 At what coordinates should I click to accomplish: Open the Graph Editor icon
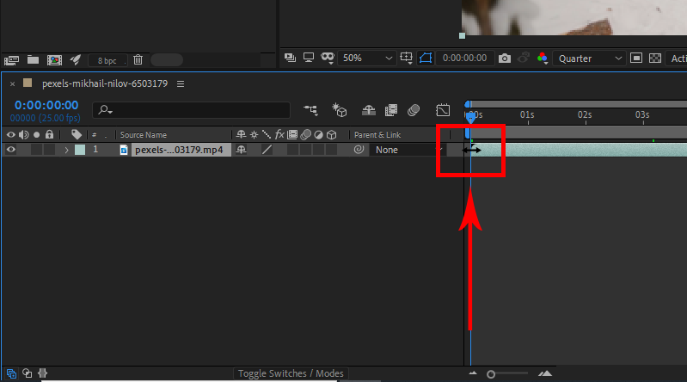[x=443, y=110]
